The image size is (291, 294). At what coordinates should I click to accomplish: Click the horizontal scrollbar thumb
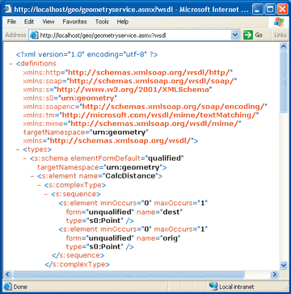[x=129, y=275]
